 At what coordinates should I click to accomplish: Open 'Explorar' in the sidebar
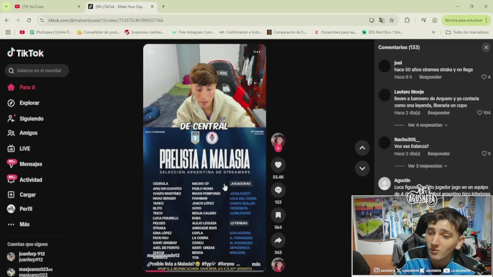[x=29, y=103]
